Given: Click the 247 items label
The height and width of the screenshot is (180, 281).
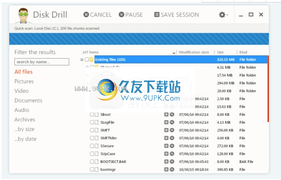Looking at the screenshot, I should click(x=90, y=52).
